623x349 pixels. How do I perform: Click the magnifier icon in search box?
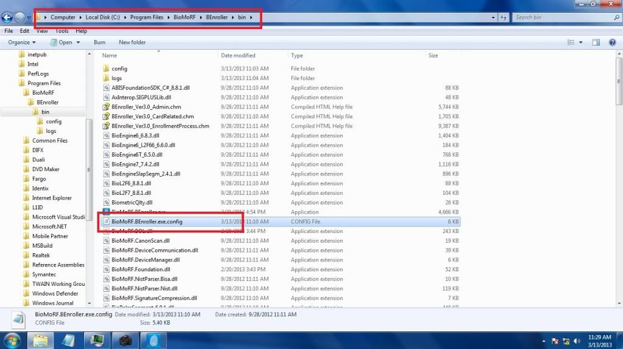coord(617,18)
